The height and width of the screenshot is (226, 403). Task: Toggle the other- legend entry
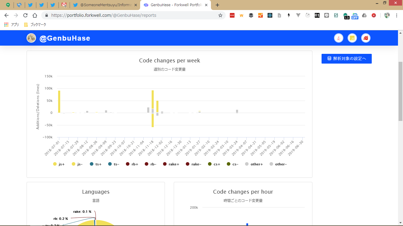278,164
